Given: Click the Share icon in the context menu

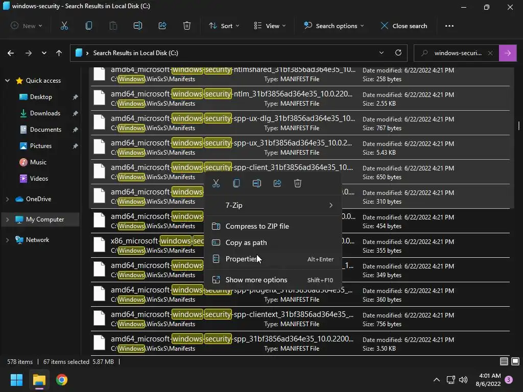Looking at the screenshot, I should coord(277,183).
